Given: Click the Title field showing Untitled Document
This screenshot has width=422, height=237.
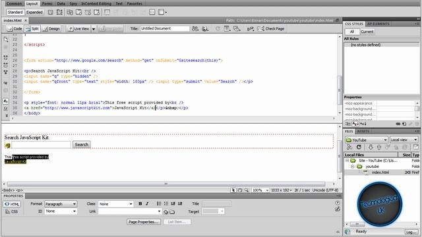Looking at the screenshot, I should (x=165, y=28).
